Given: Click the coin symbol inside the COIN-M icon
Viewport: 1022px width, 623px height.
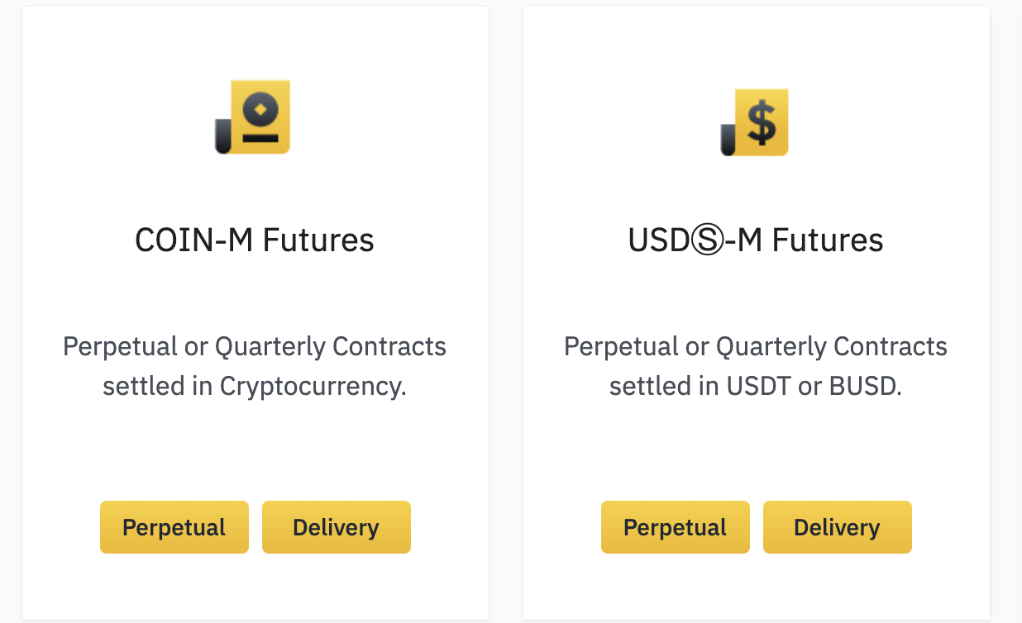Looking at the screenshot, I should tap(261, 108).
